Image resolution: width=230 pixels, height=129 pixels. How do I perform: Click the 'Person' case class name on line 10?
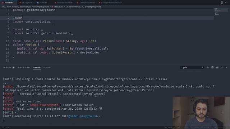(x=48, y=41)
